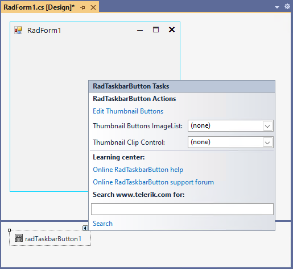Expand Thumbnail Clip Control dropdown
This screenshot has width=293, height=269.
(x=267, y=142)
